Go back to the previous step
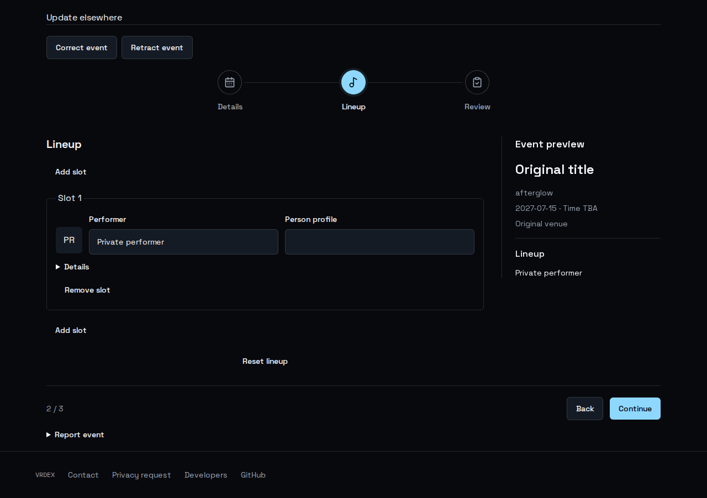707x498 pixels. [x=585, y=409]
